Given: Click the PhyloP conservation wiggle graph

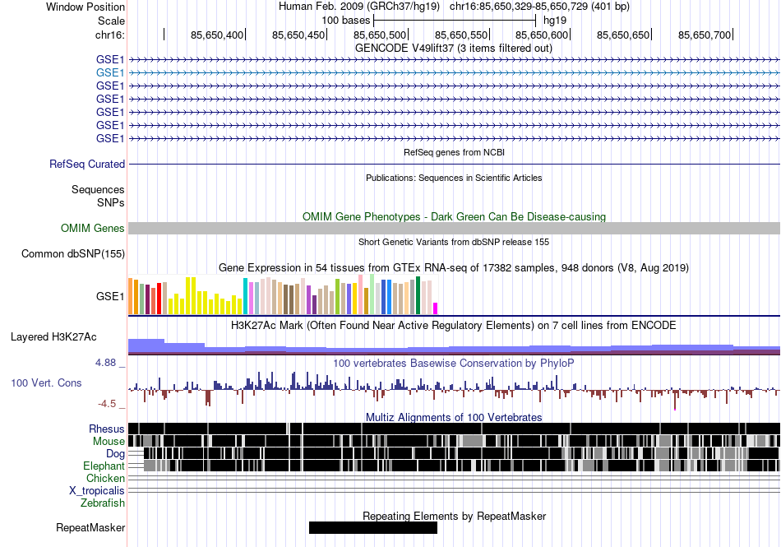Looking at the screenshot, I should tap(455, 390).
